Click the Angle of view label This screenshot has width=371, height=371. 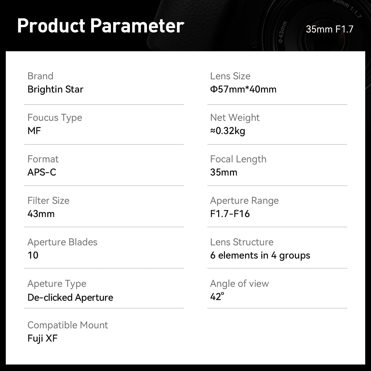pyautogui.click(x=239, y=284)
